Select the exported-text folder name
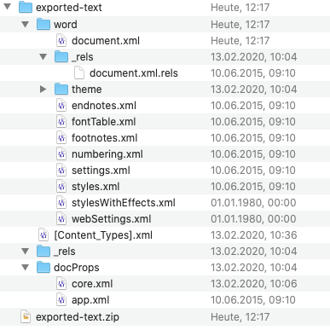 (x=69, y=8)
